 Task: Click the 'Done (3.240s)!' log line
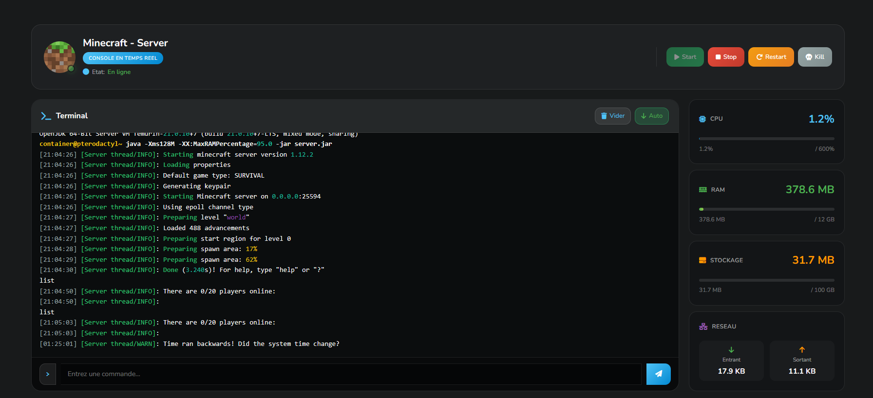[182, 270]
